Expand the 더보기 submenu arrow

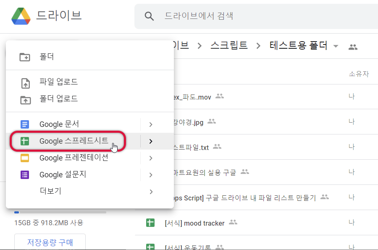(151, 192)
